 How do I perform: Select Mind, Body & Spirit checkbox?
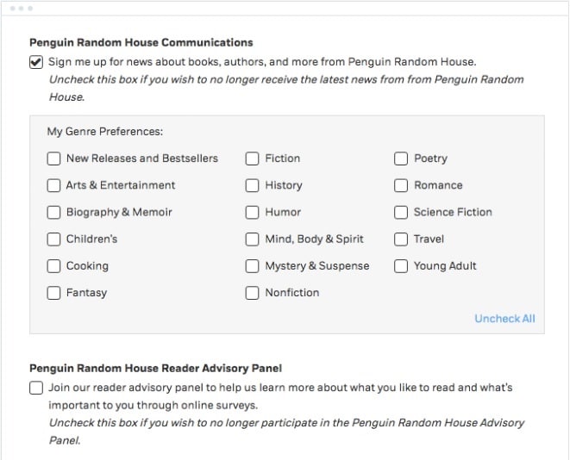252,239
